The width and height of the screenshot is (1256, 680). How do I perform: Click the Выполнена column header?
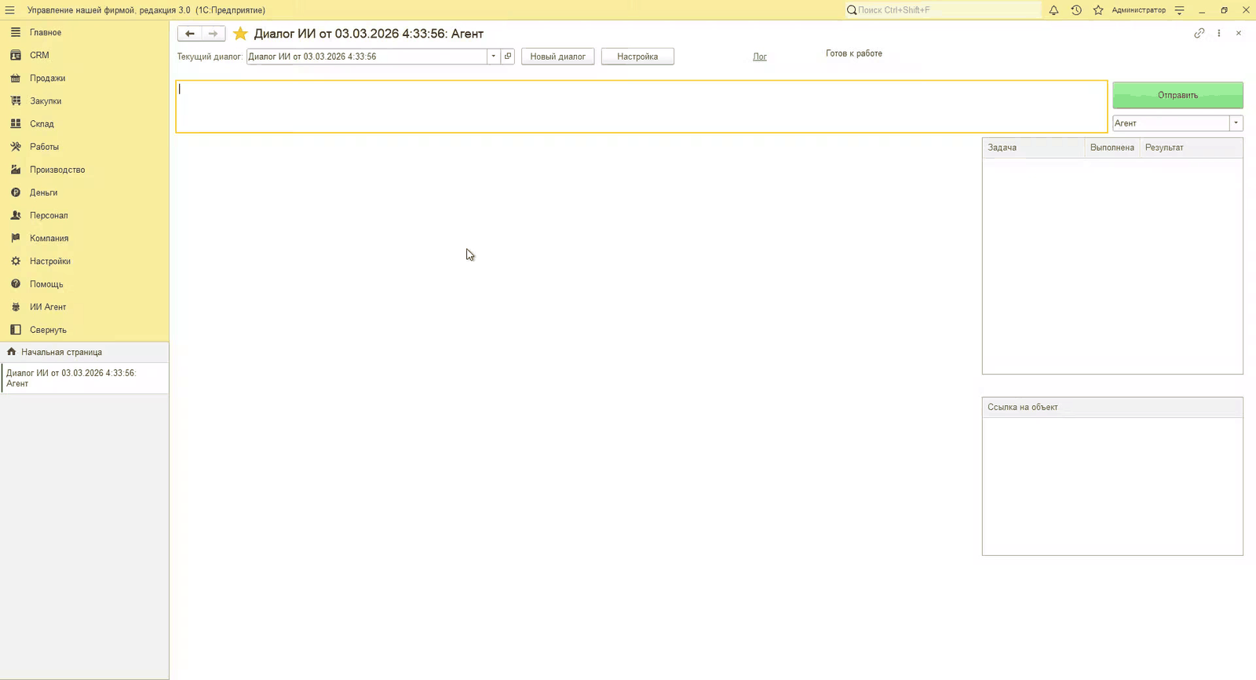[1112, 148]
